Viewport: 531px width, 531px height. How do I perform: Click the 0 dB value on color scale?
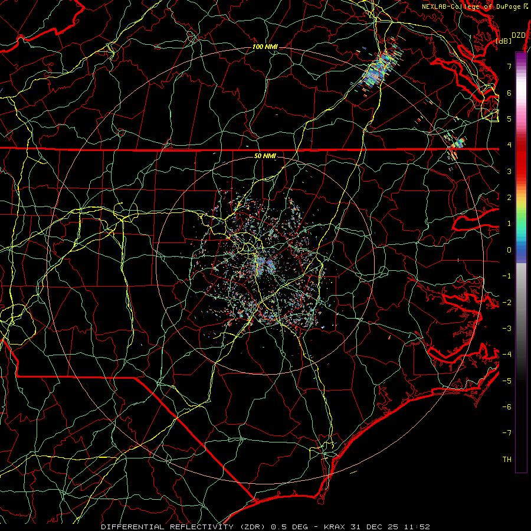click(509, 250)
